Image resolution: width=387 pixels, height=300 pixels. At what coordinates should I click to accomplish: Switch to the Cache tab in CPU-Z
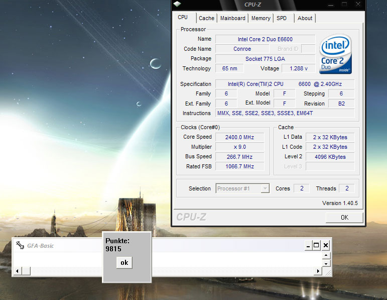pyautogui.click(x=207, y=18)
